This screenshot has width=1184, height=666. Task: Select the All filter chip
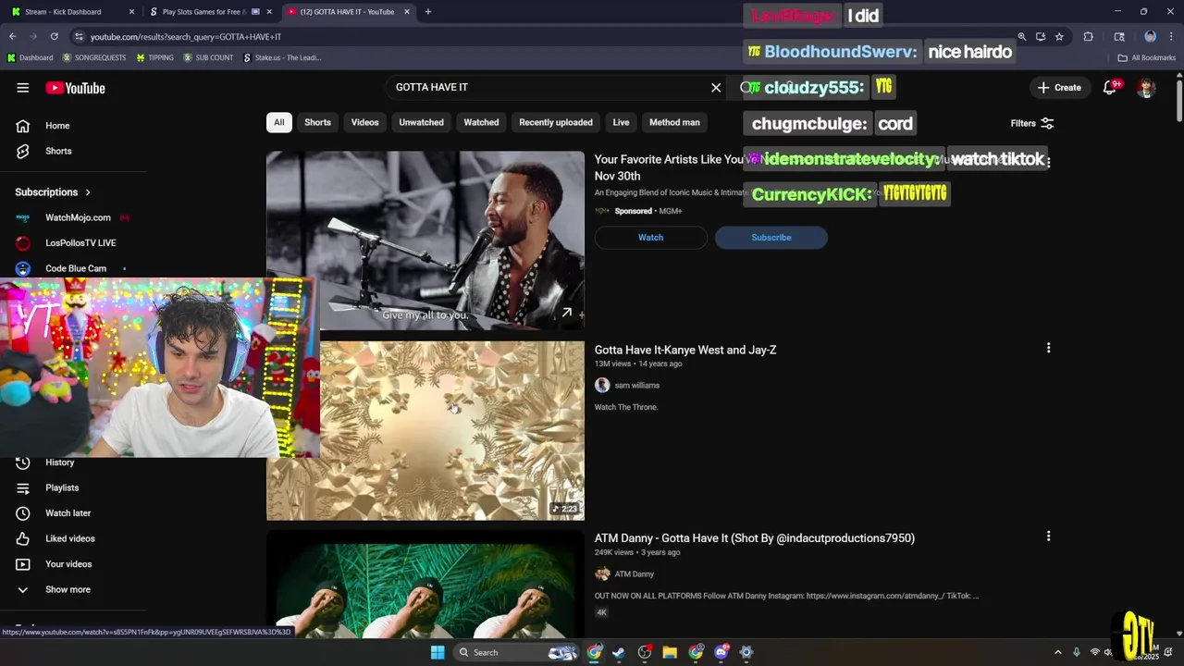278,122
